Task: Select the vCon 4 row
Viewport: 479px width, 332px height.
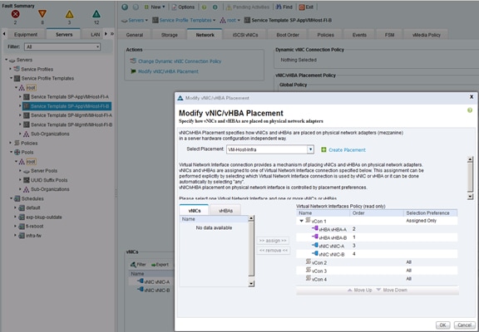Action: [377, 279]
